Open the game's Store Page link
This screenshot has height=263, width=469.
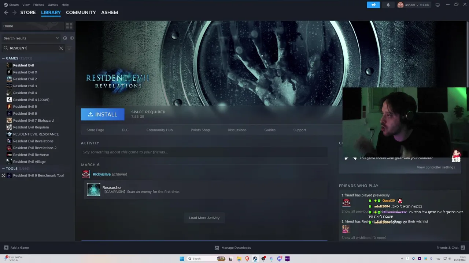(95, 130)
